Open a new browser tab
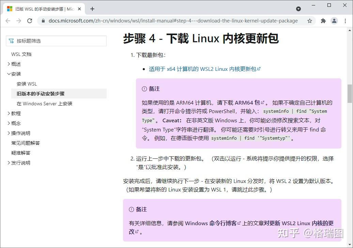 92,9
